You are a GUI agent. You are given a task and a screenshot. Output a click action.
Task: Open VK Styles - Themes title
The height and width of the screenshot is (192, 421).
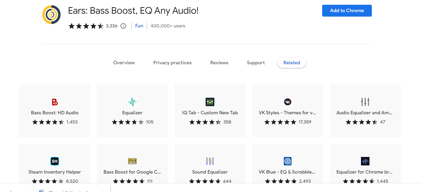288,113
